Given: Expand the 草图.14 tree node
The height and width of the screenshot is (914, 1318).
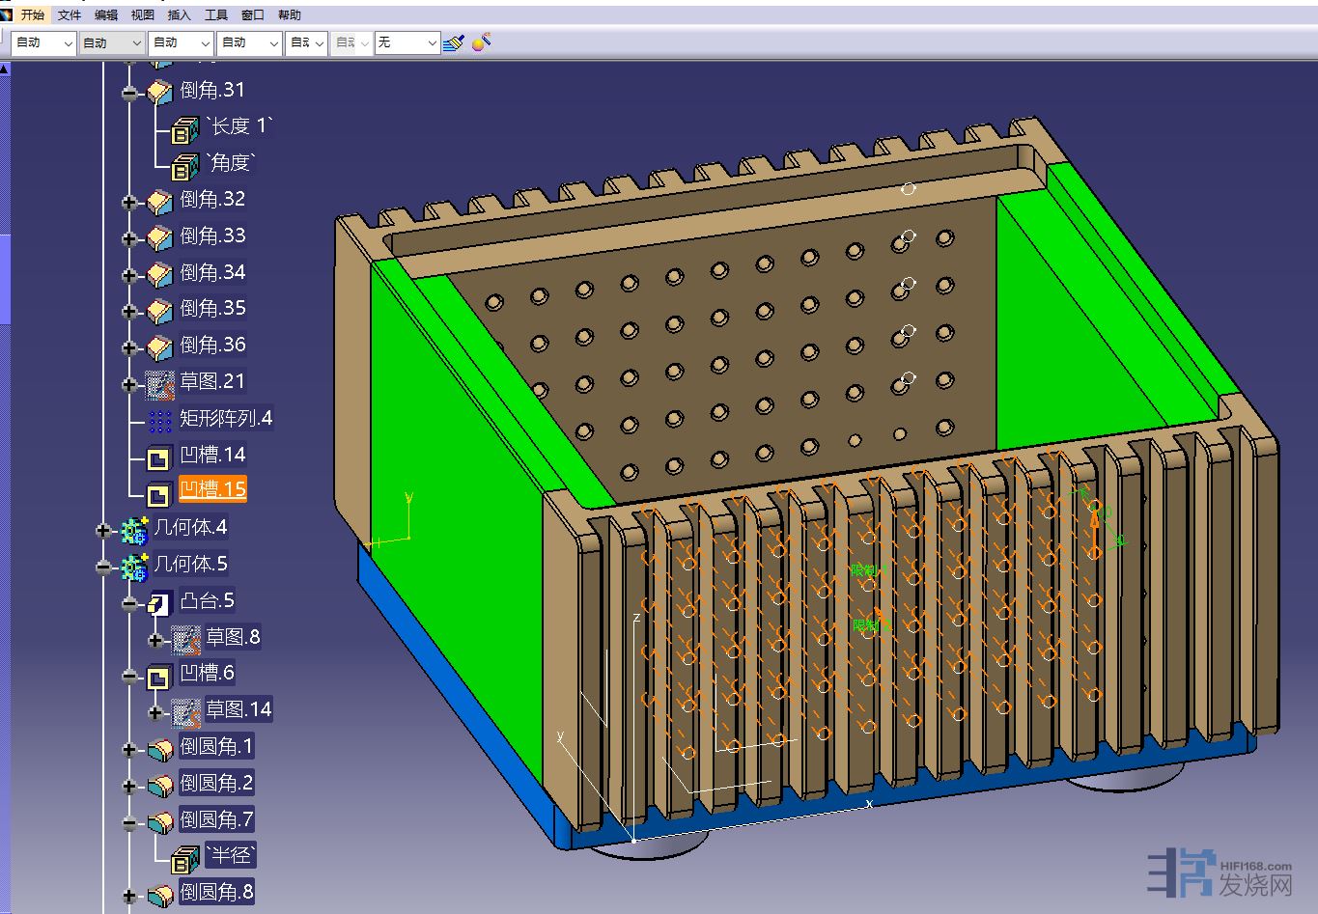Looking at the screenshot, I should pos(155,712).
